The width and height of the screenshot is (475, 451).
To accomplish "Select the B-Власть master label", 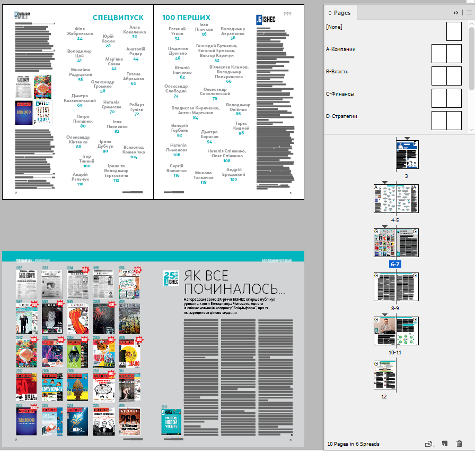I will [337, 72].
